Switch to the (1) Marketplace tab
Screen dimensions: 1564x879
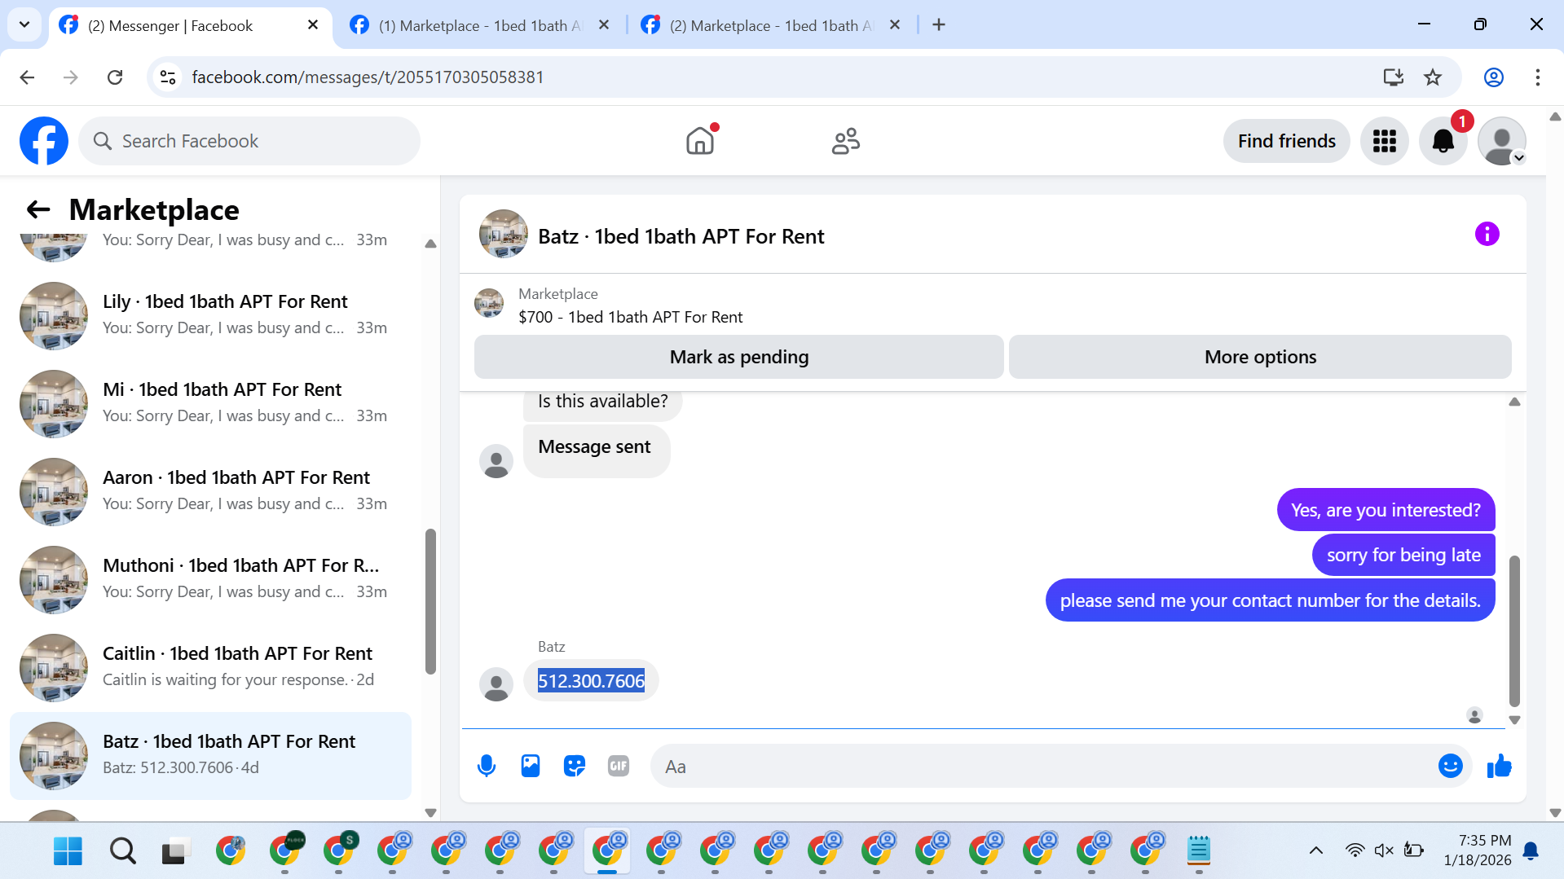[479, 25]
